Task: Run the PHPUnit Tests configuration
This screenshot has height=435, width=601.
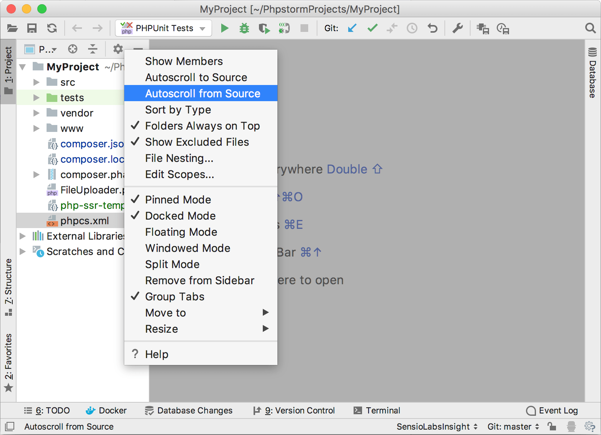Action: coord(224,28)
